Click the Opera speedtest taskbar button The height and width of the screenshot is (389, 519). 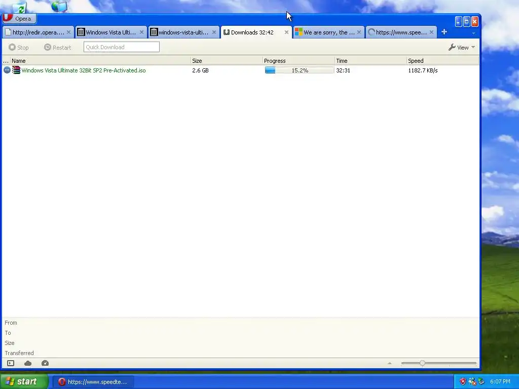click(x=93, y=382)
